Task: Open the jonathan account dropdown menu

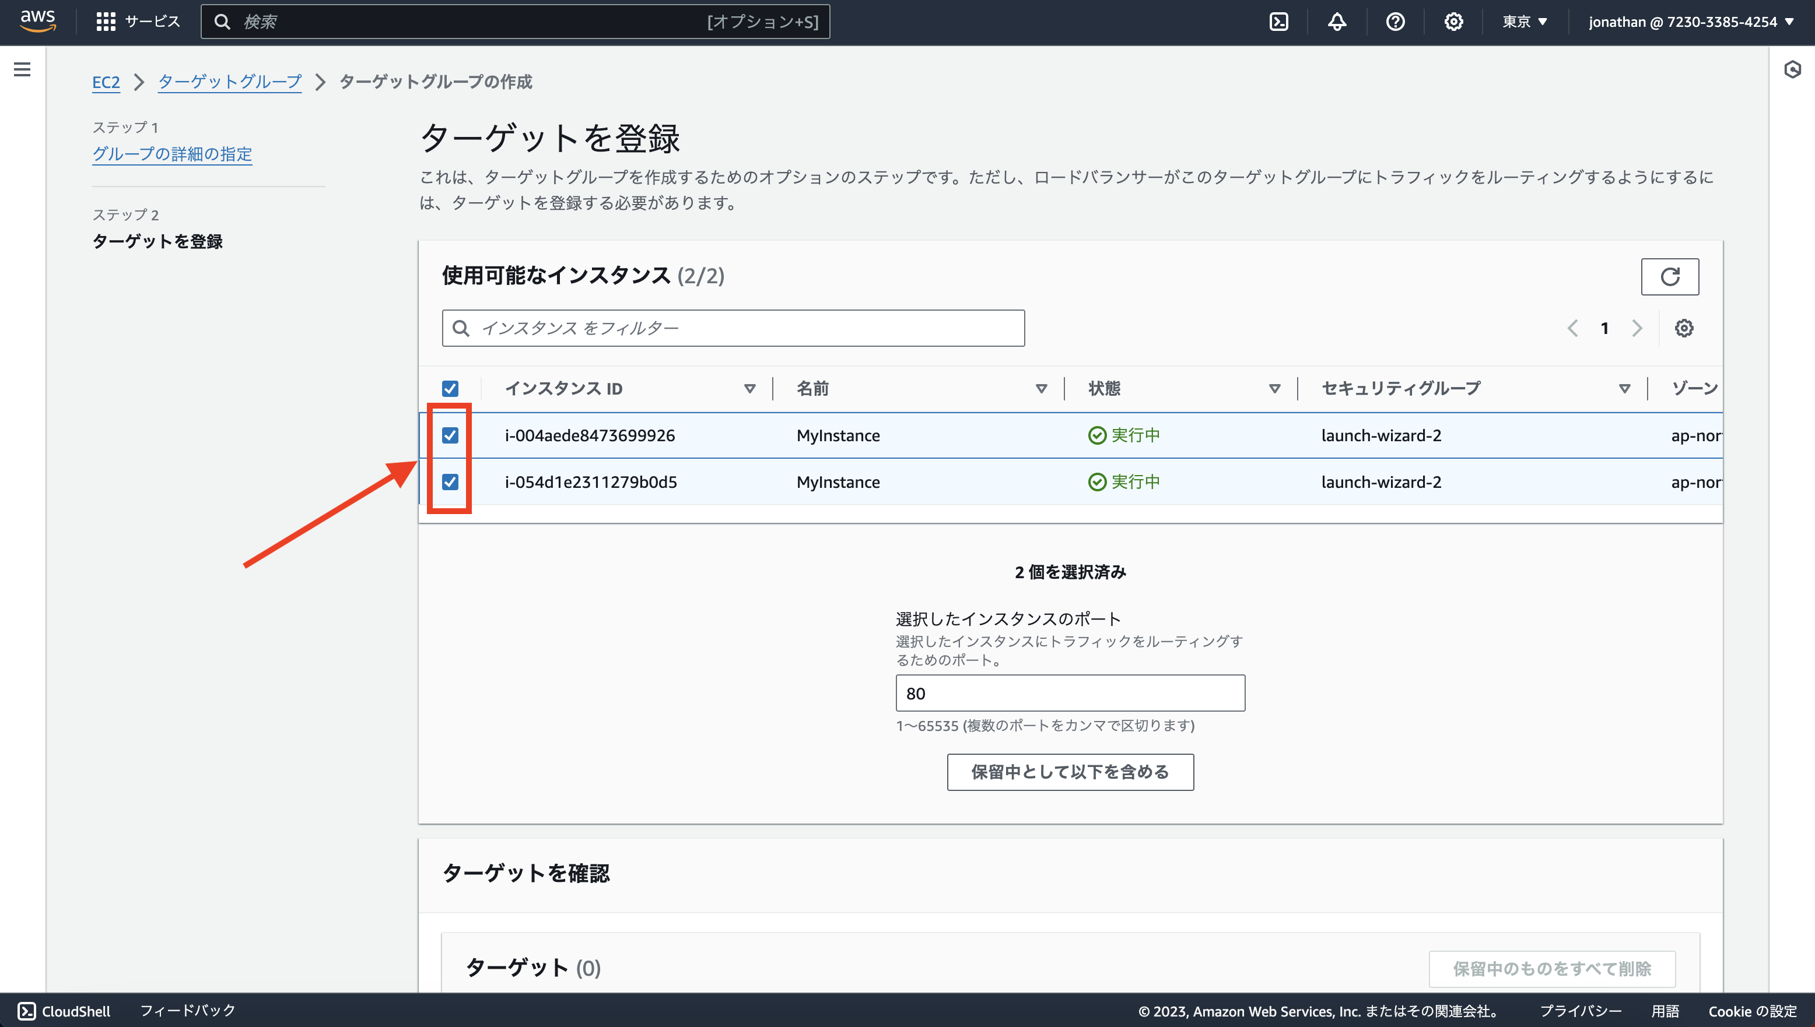Action: pos(1691,21)
